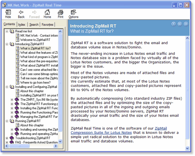The image size is (195, 156).
Task: Click the content pane scroll up arrow
Action: (x=187, y=38)
